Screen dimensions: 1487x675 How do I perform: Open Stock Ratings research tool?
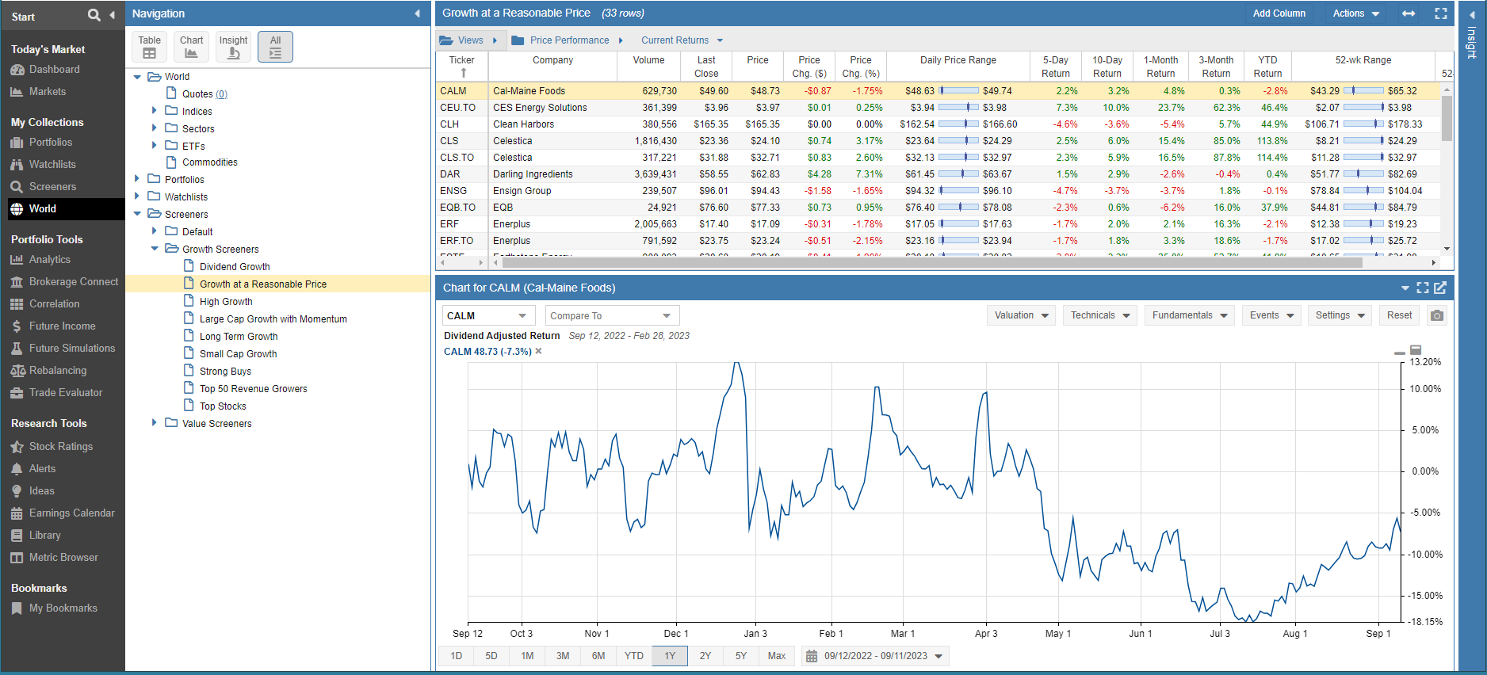[x=60, y=447]
